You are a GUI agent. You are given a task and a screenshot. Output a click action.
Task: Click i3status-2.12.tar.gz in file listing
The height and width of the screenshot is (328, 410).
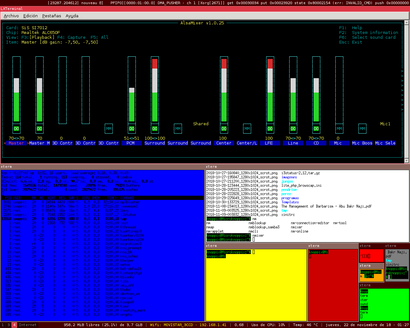click(300, 173)
